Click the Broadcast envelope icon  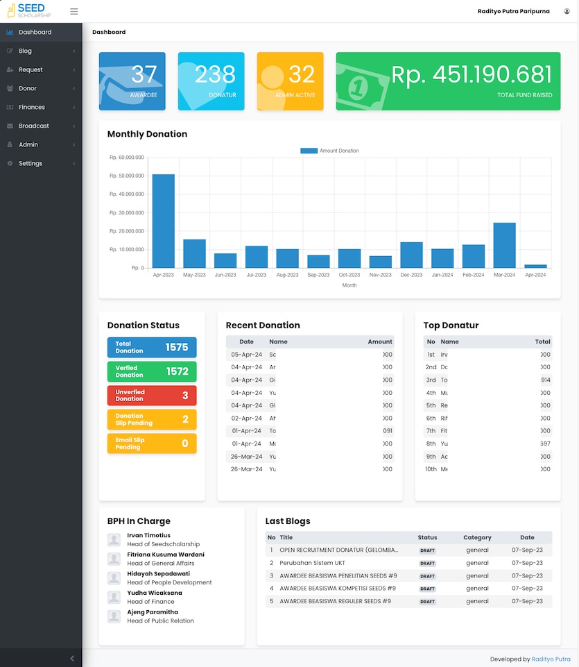pos(10,126)
